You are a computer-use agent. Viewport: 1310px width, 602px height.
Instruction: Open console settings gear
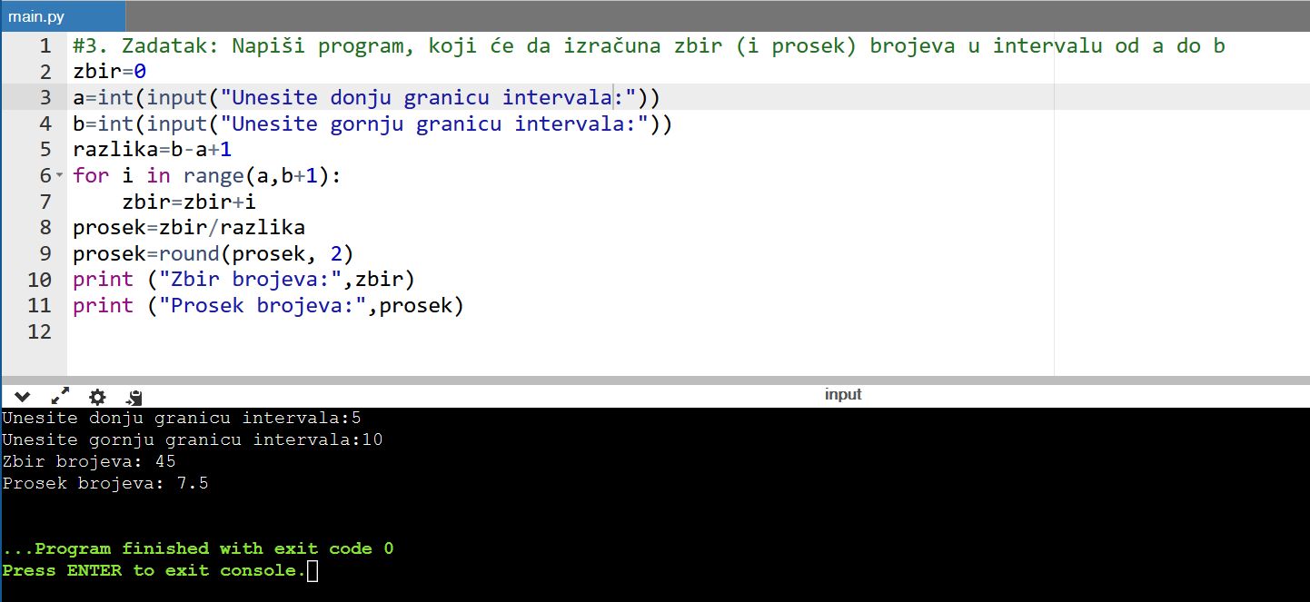[97, 396]
